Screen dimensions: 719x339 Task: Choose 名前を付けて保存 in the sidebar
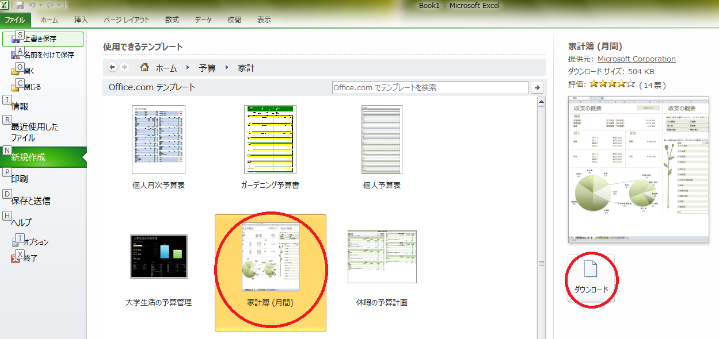(x=43, y=55)
